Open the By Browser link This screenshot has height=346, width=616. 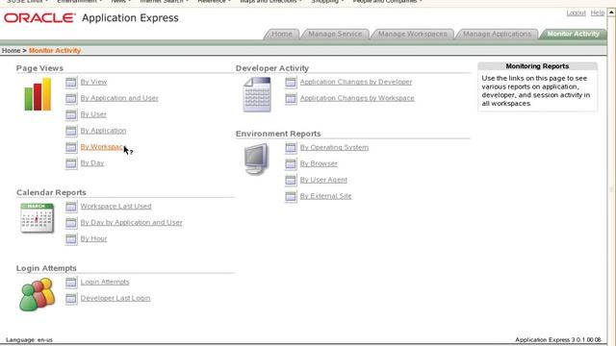click(x=319, y=163)
